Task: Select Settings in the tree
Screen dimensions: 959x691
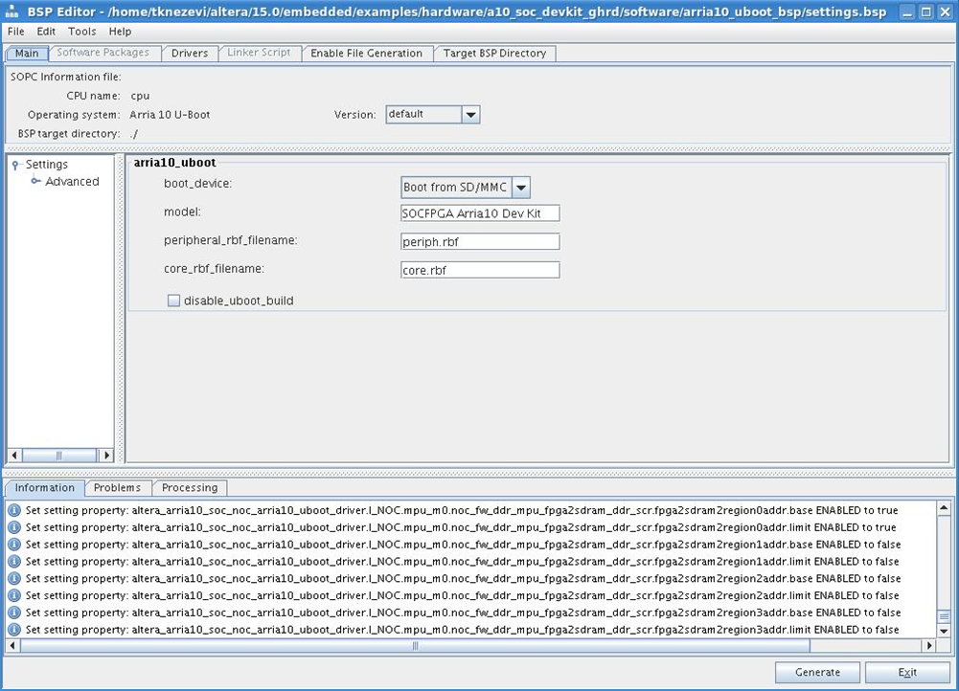Action: coord(47,165)
